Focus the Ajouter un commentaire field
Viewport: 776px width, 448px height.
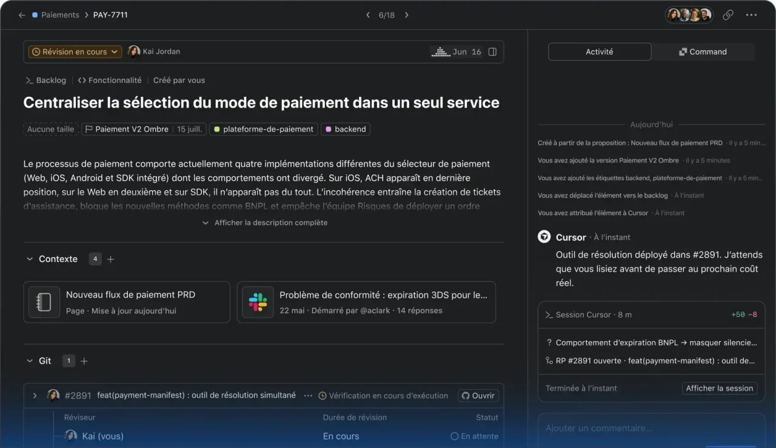tap(651, 429)
